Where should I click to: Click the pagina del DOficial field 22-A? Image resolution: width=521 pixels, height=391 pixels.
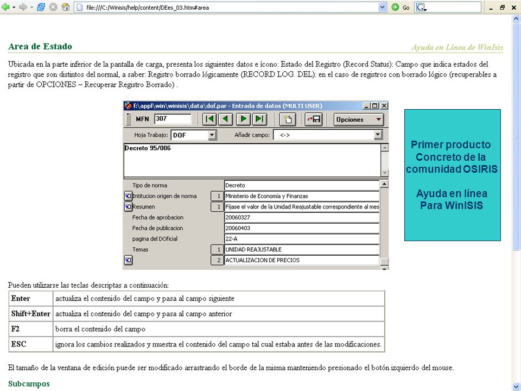pos(302,239)
